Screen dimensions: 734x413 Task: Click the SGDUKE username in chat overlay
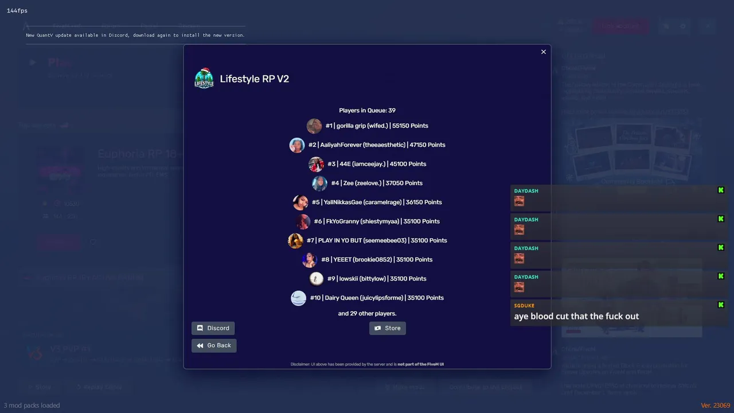tap(524, 306)
